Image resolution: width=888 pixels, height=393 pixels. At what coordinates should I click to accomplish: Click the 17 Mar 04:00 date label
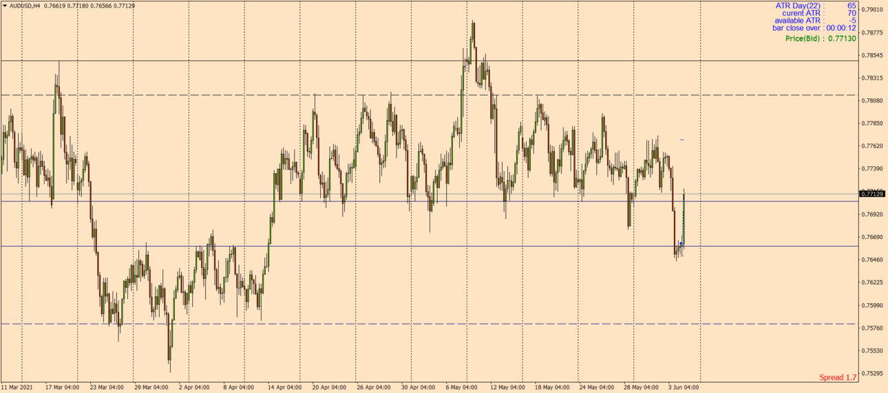[x=63, y=388]
